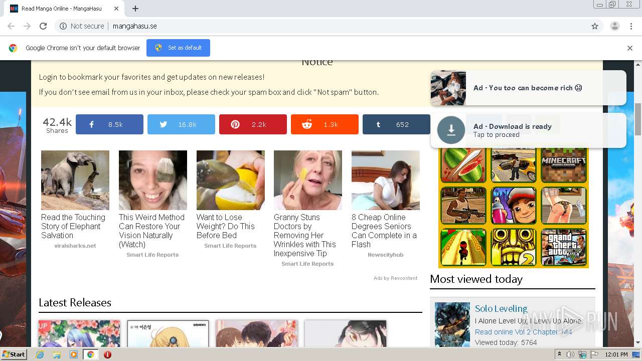The image size is (642, 361).
Task: Open the fourth Latest Releases manga cover
Action: 346,333
